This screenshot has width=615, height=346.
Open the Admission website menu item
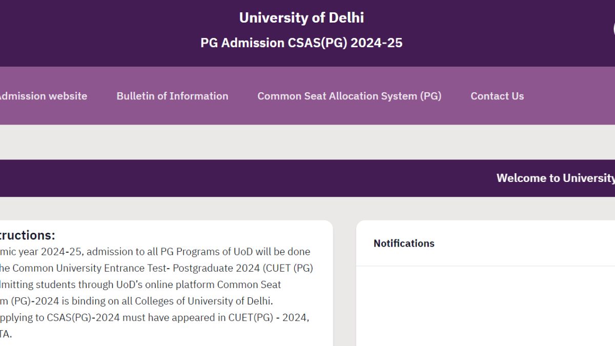(x=44, y=96)
